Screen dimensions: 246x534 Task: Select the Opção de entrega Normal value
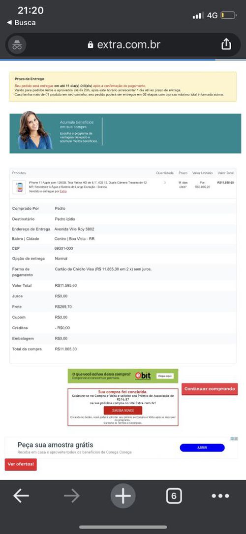(61, 259)
